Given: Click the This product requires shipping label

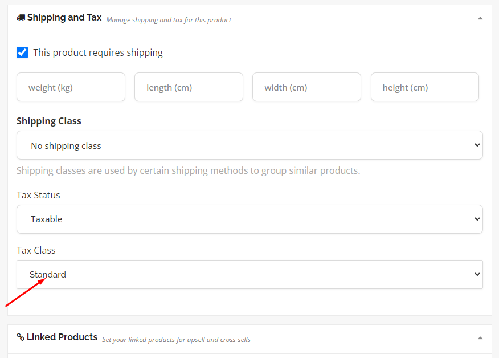Looking at the screenshot, I should click(98, 52).
